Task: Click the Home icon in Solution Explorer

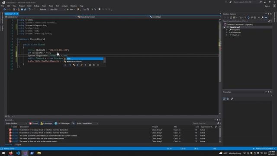Action: pos(231,17)
